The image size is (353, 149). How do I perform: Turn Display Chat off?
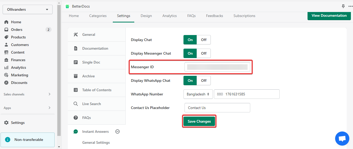click(204, 40)
